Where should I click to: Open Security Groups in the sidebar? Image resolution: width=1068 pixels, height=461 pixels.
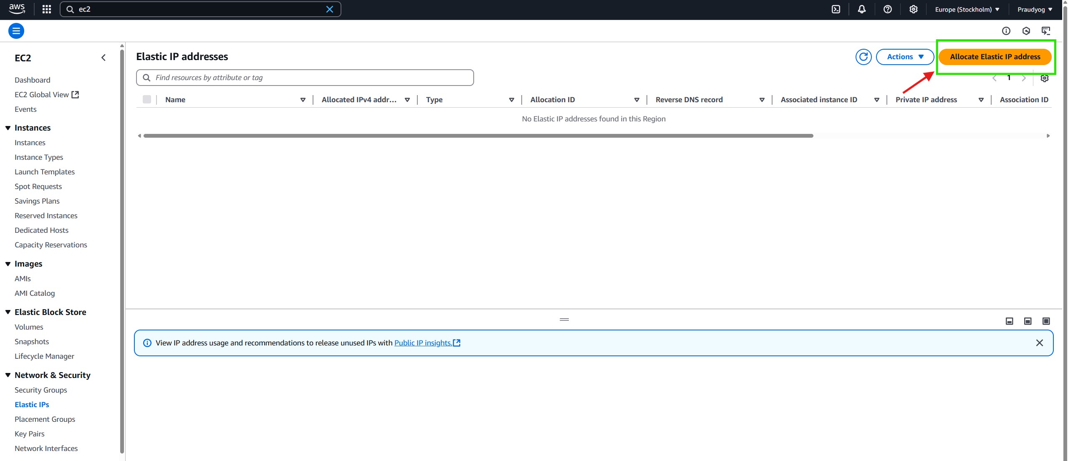pyautogui.click(x=40, y=390)
